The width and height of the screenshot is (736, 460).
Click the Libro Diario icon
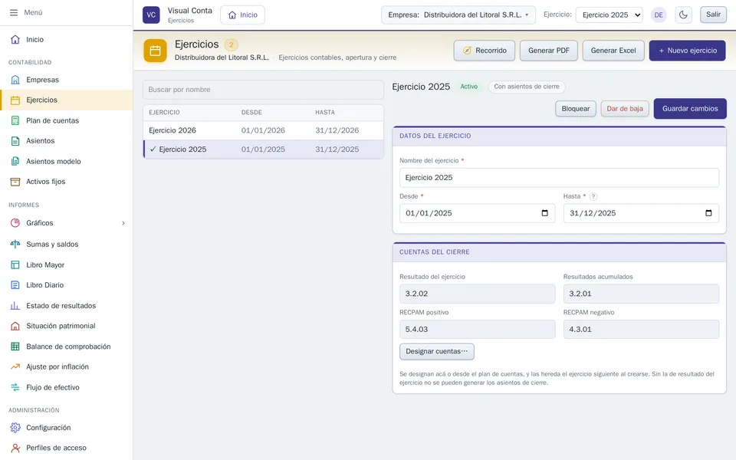(15, 285)
